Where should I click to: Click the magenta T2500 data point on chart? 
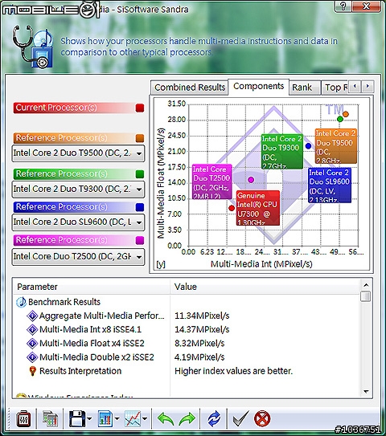point(251,180)
